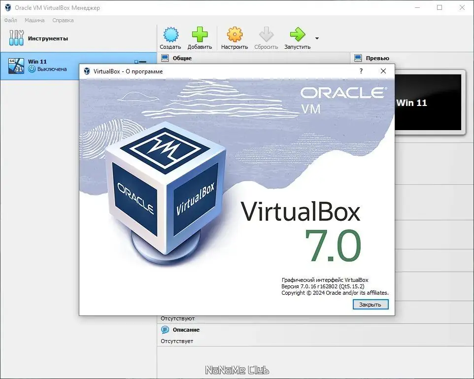Close the About dialog with X
This screenshot has height=379, width=474.
383,71
